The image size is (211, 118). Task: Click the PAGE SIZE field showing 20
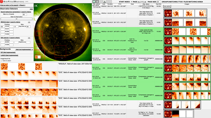pos(158,2)
